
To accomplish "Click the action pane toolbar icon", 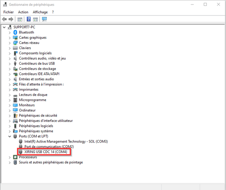I will (x=35, y=19).
